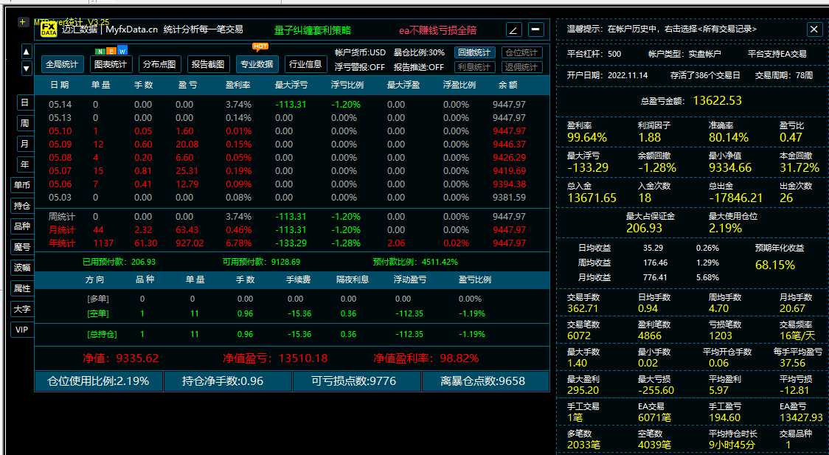Toggle 浮亏警报 OFF setting
The height and width of the screenshot is (455, 829).
click(359, 67)
